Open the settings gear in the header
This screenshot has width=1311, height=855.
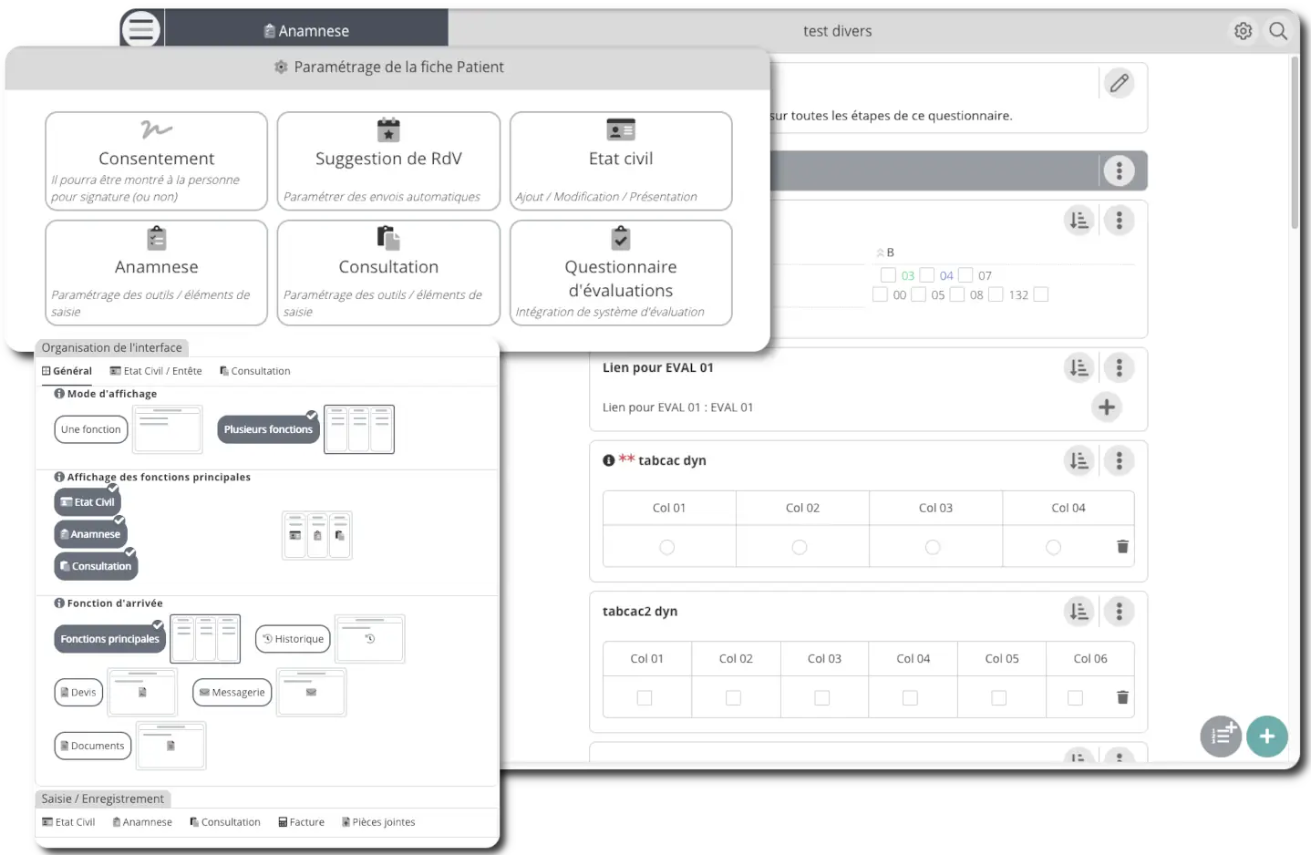click(1243, 30)
